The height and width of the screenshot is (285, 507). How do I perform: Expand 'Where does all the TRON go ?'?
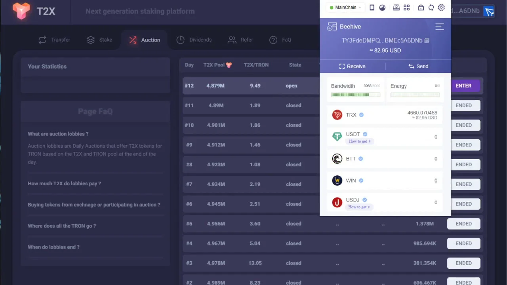point(62,226)
